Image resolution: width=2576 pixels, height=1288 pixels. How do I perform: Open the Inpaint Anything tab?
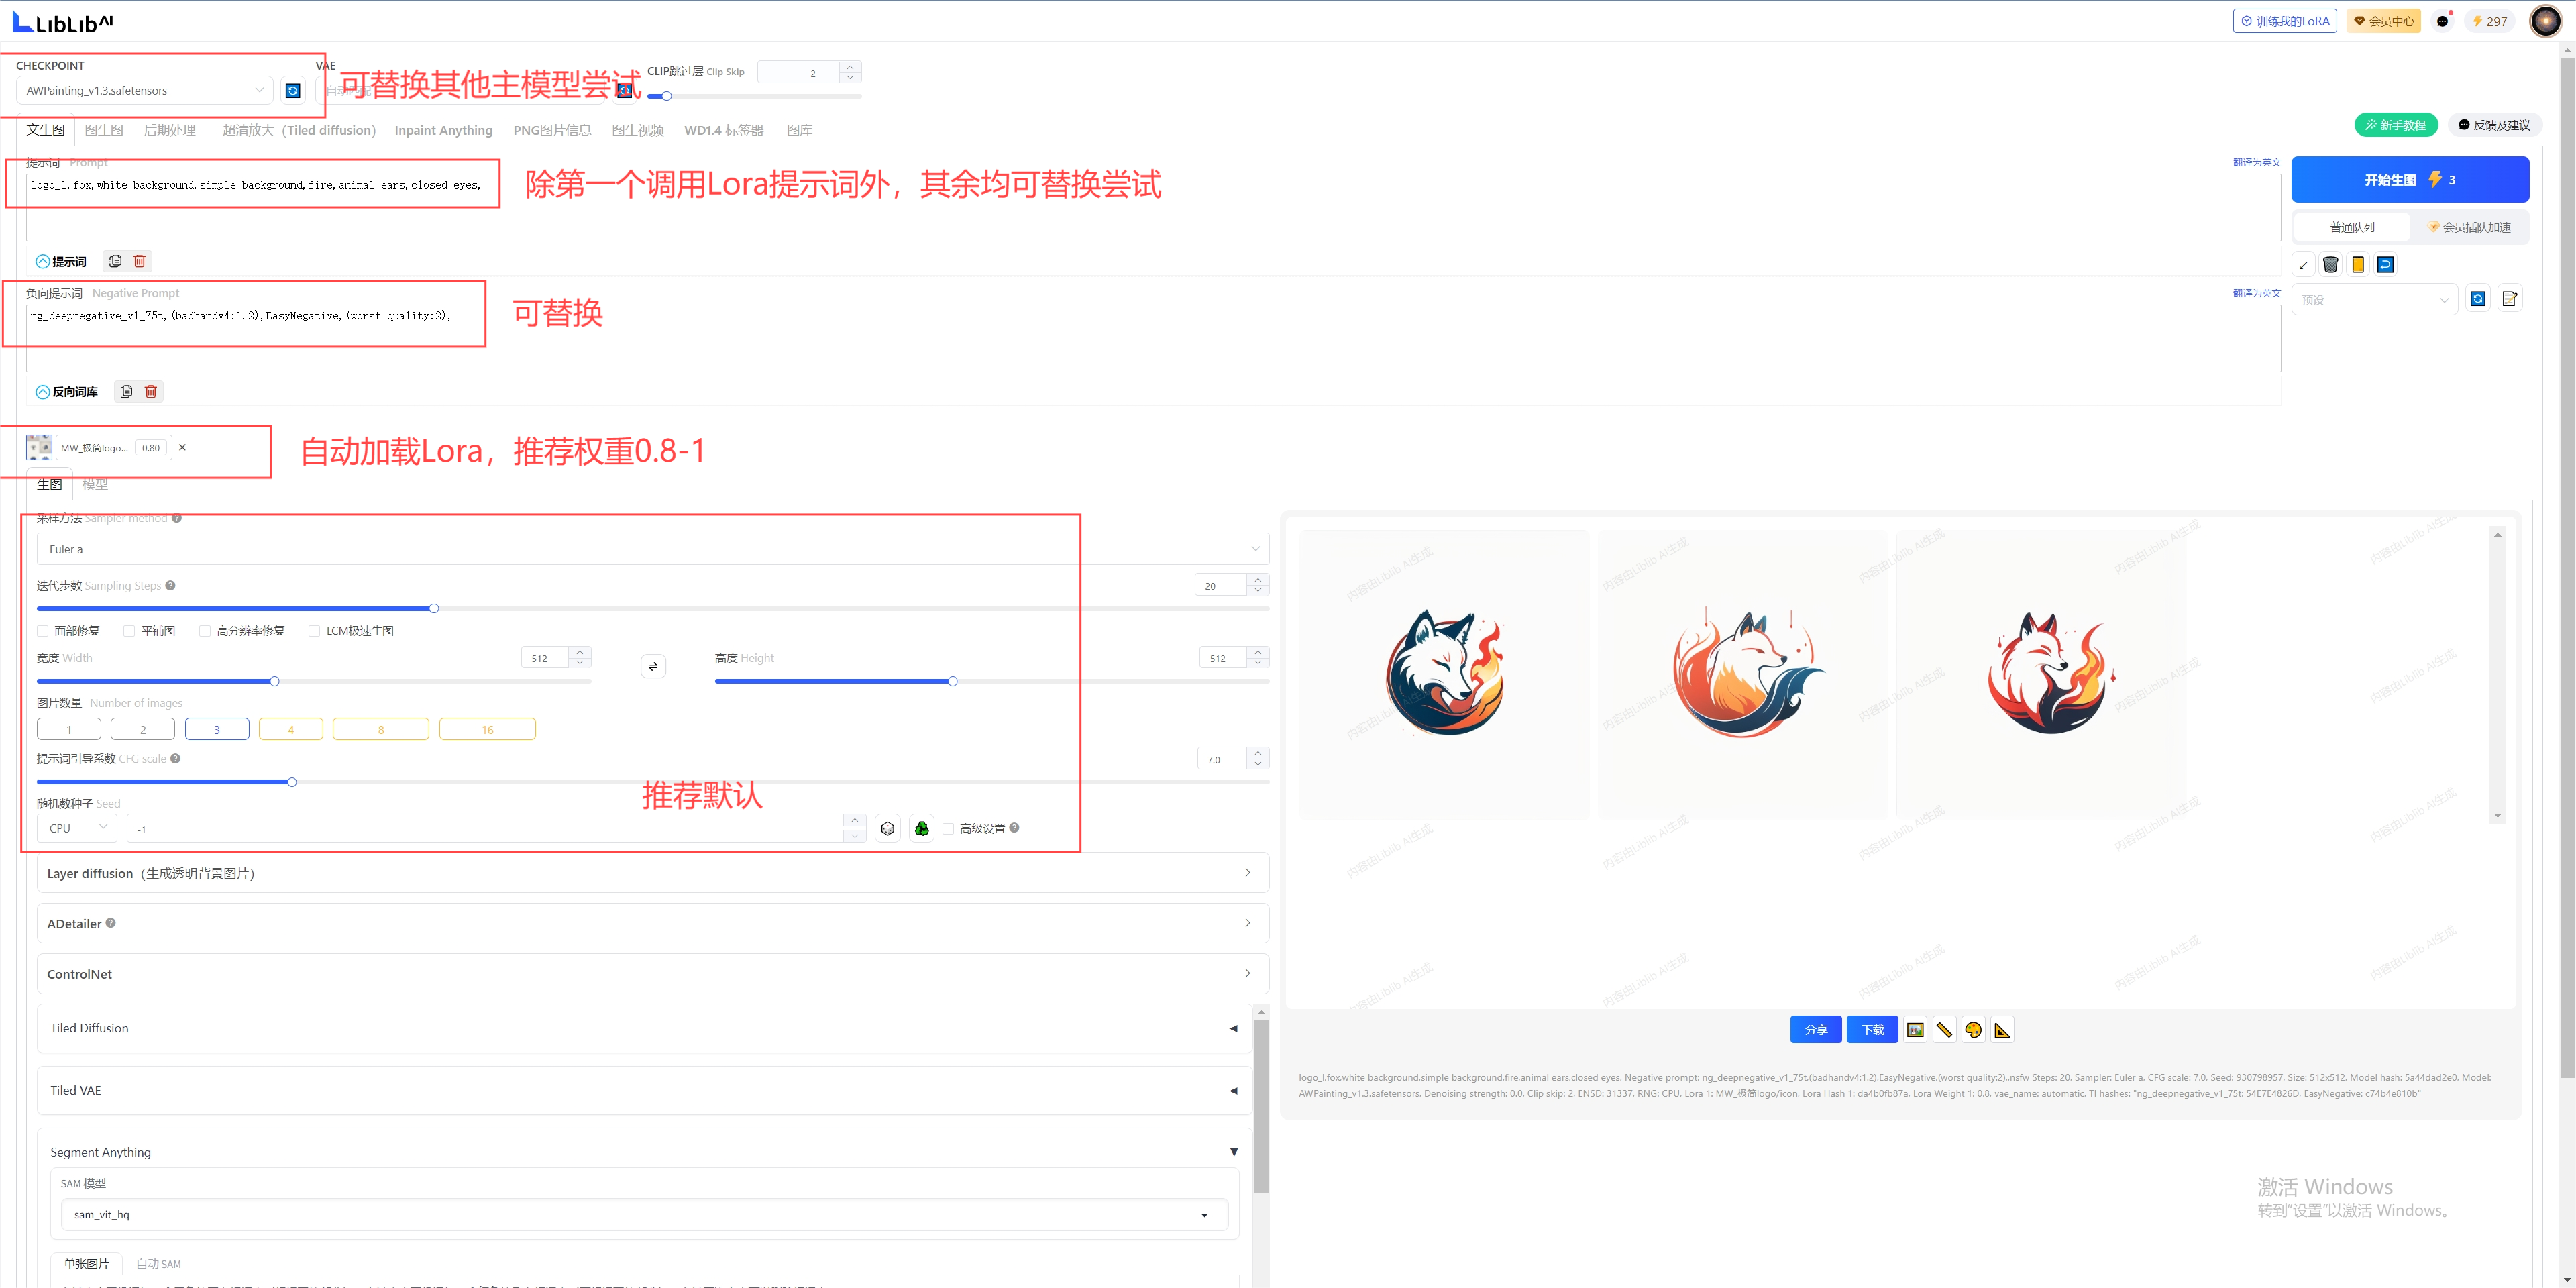coord(443,130)
